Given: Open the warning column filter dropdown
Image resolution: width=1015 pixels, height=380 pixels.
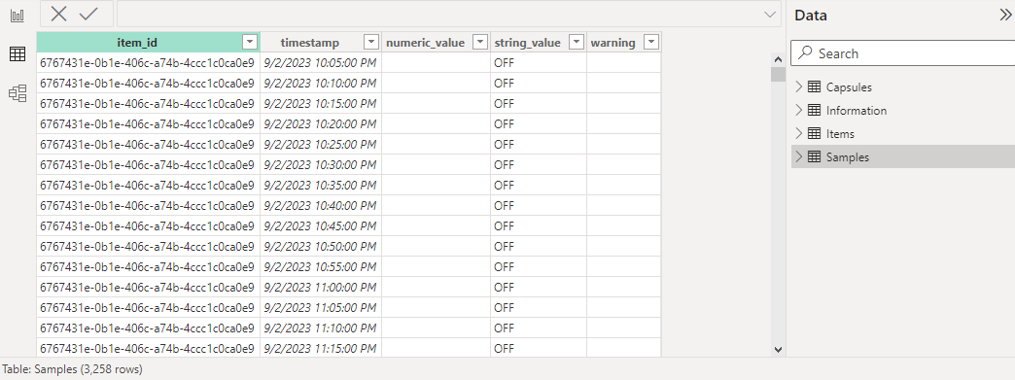Looking at the screenshot, I should [651, 43].
